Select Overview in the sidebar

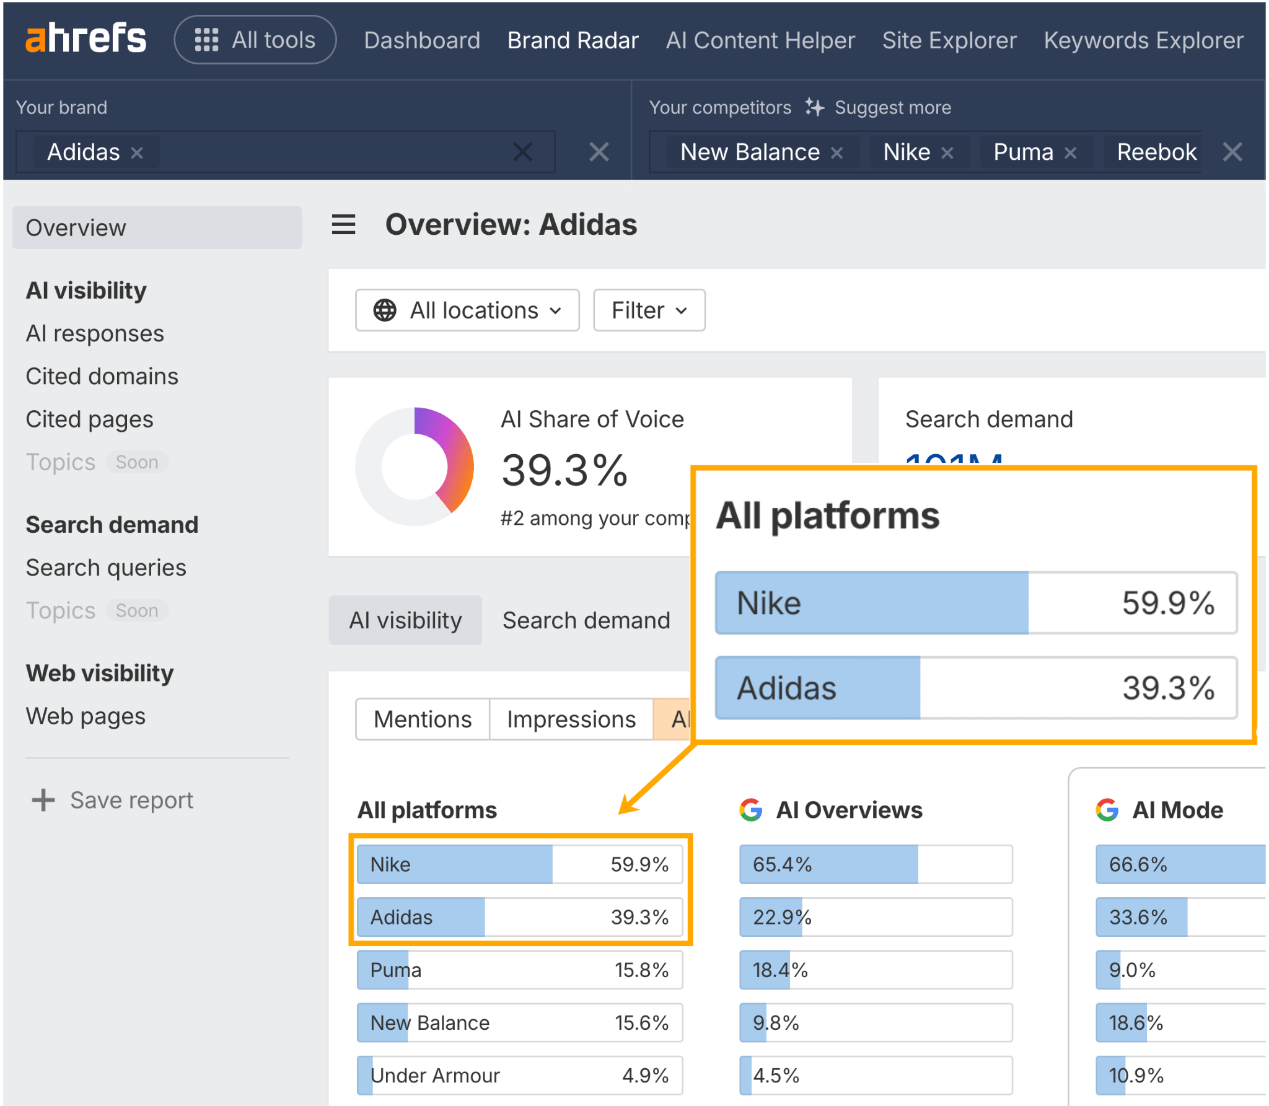coord(157,227)
